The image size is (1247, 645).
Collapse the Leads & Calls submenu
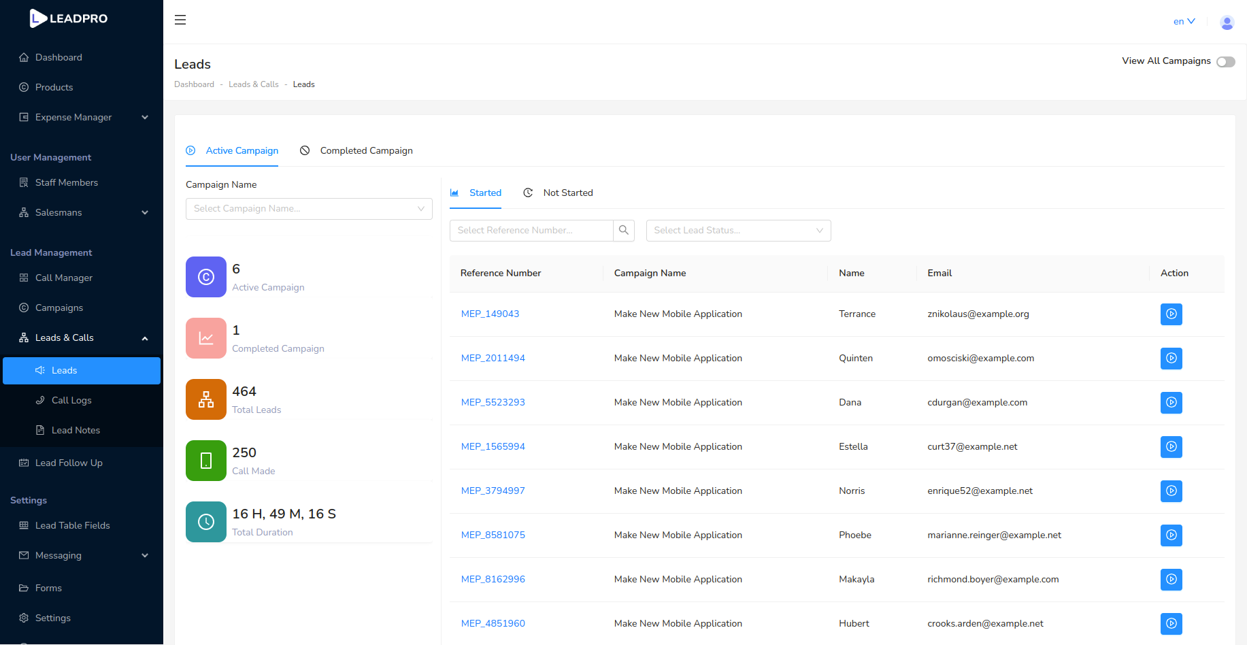pos(82,337)
